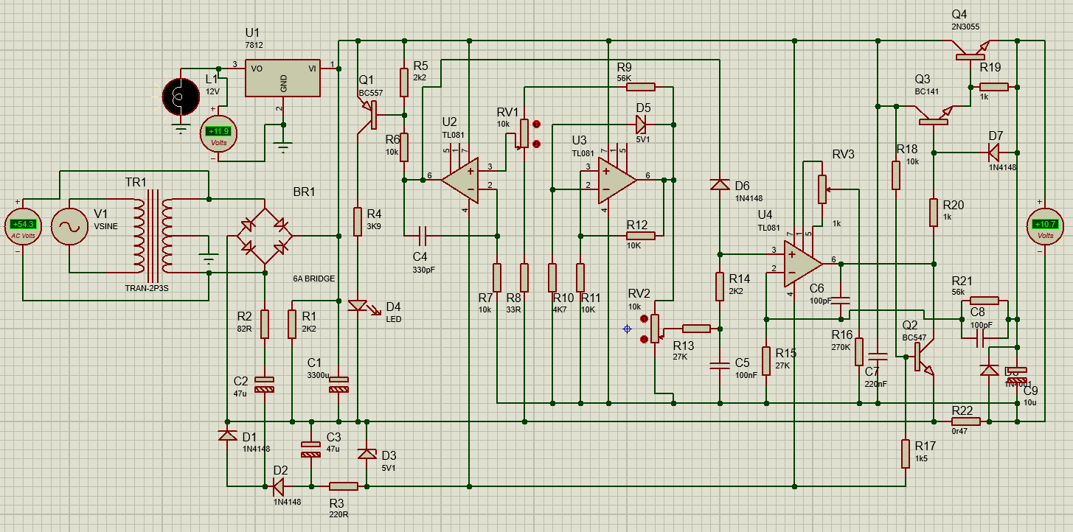This screenshot has width=1073, height=532.
Task: Select the Q4 2N3055 transistor
Action: (969, 53)
